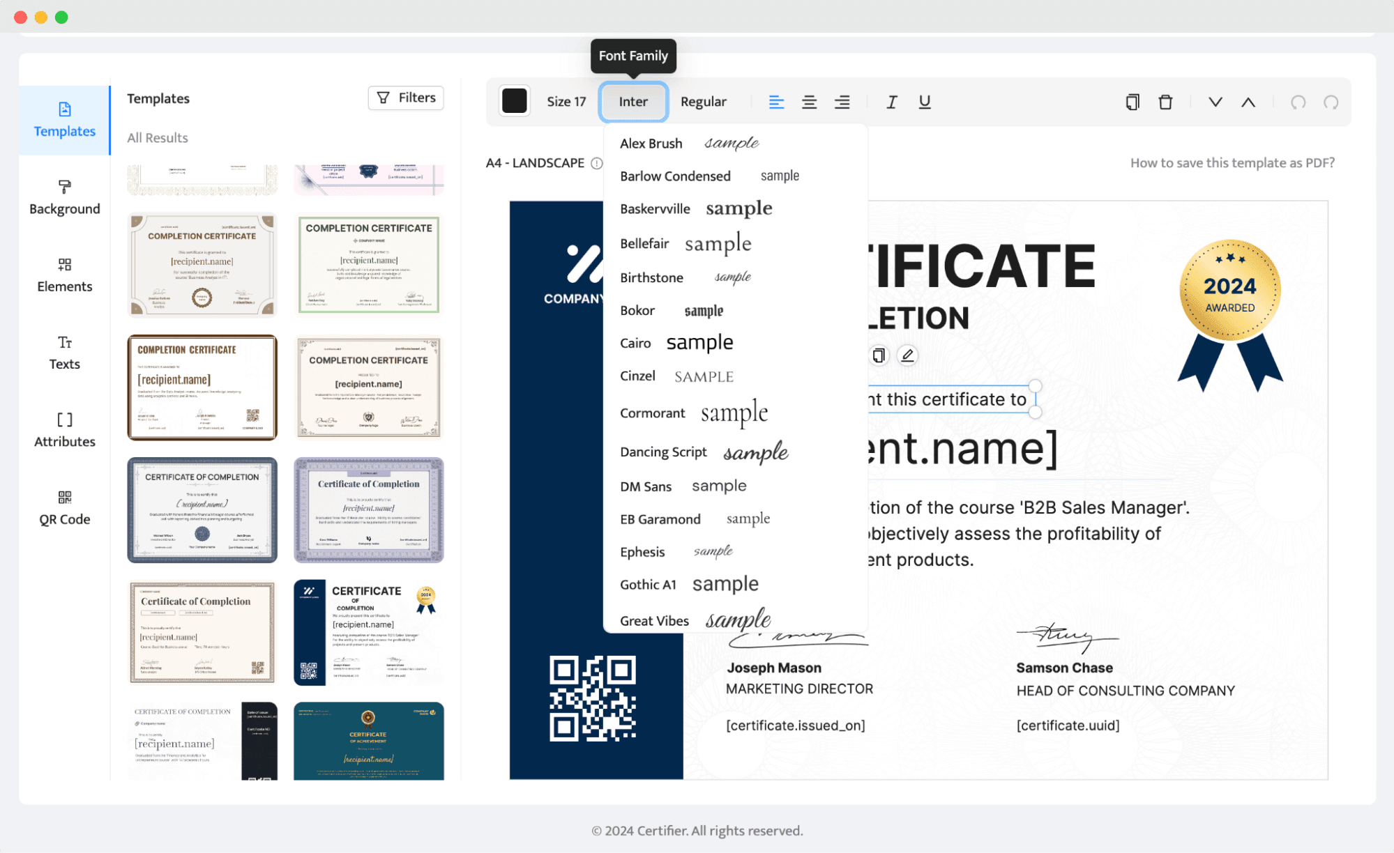
Task: Open the QR Code panel
Action: coord(64,508)
